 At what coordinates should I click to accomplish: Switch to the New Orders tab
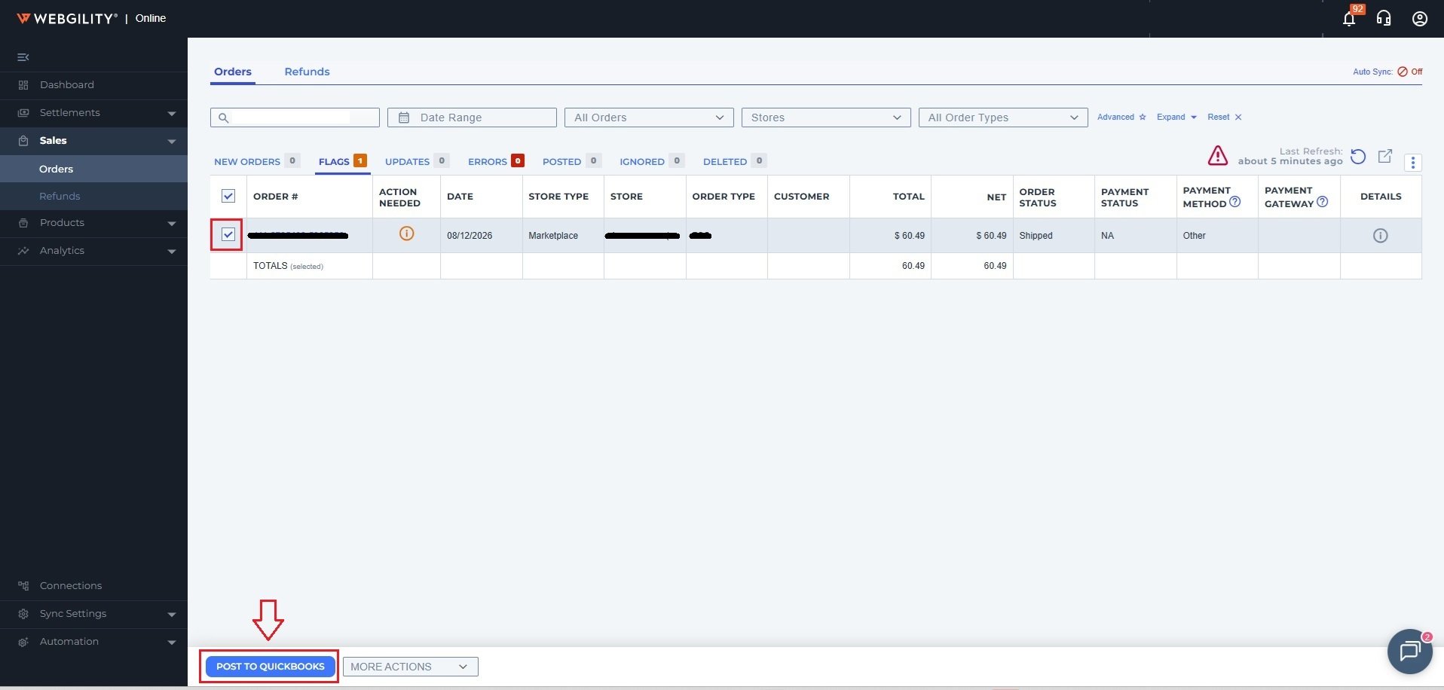257,161
